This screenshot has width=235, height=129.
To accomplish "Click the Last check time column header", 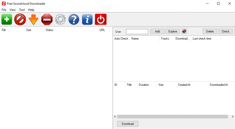I will (206, 39).
